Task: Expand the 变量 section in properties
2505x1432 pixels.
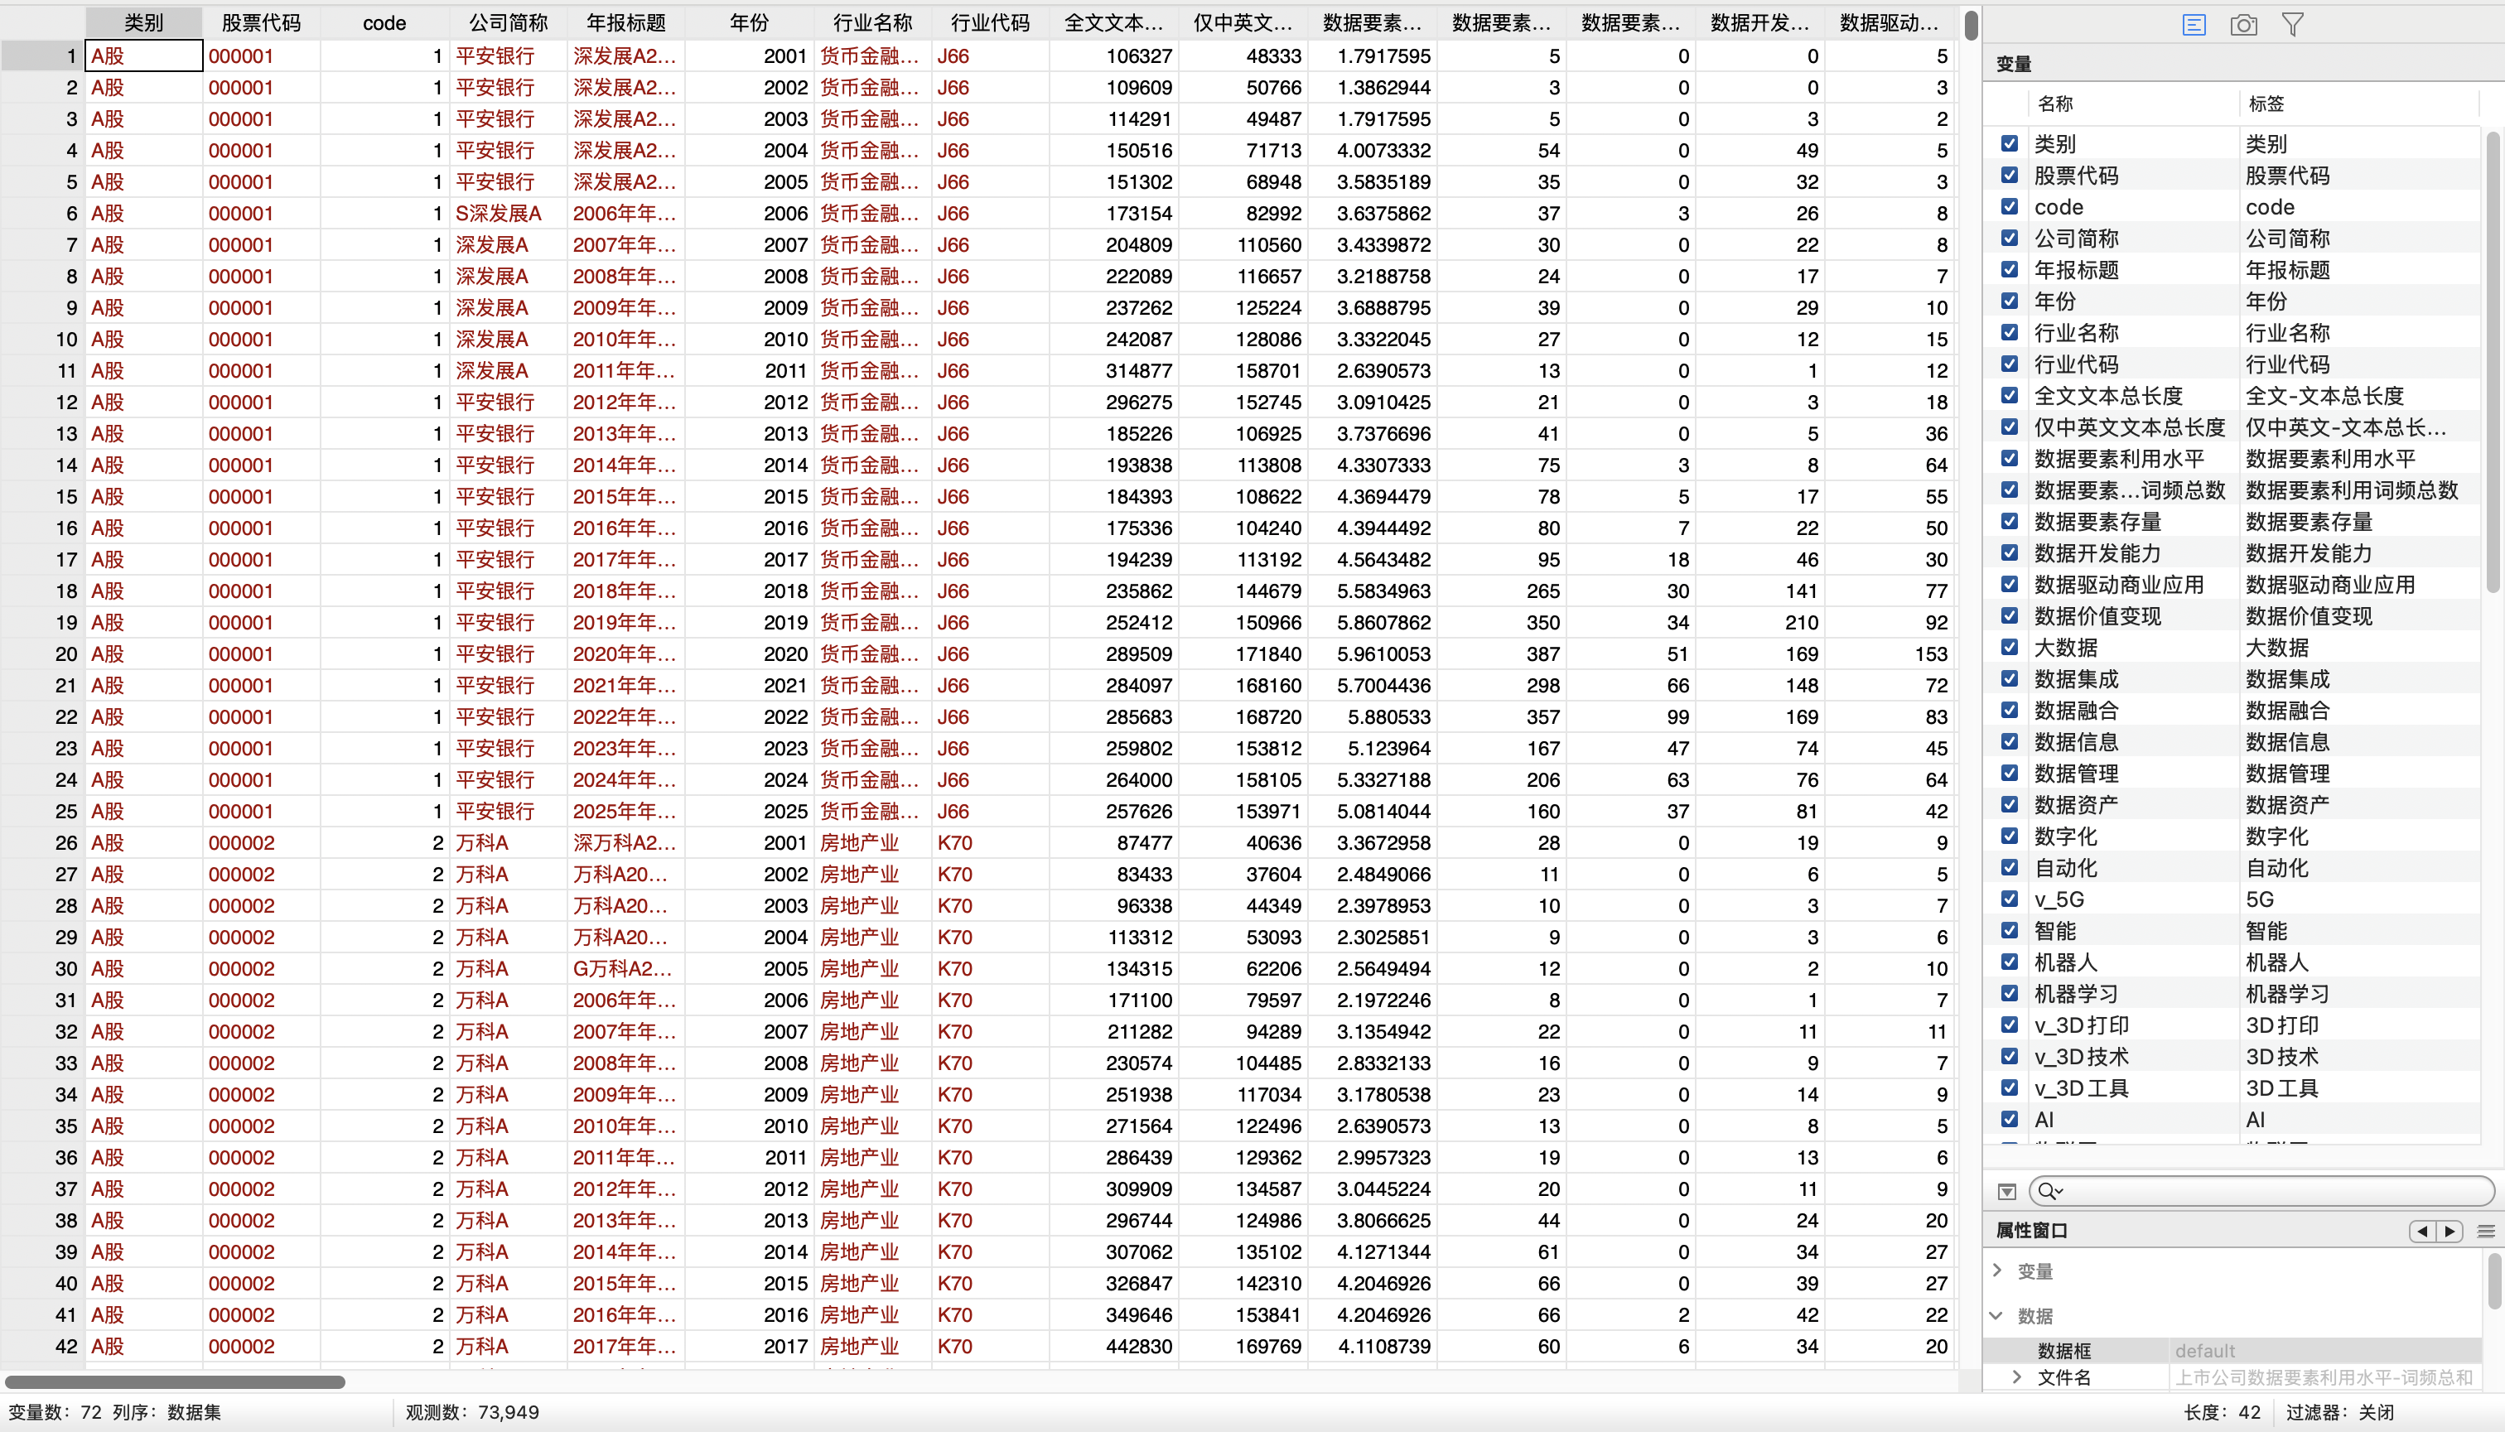Action: coord(1997,1270)
